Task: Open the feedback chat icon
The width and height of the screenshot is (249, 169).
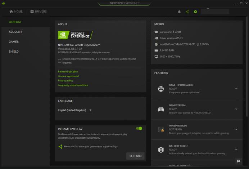Action: pos(238,161)
